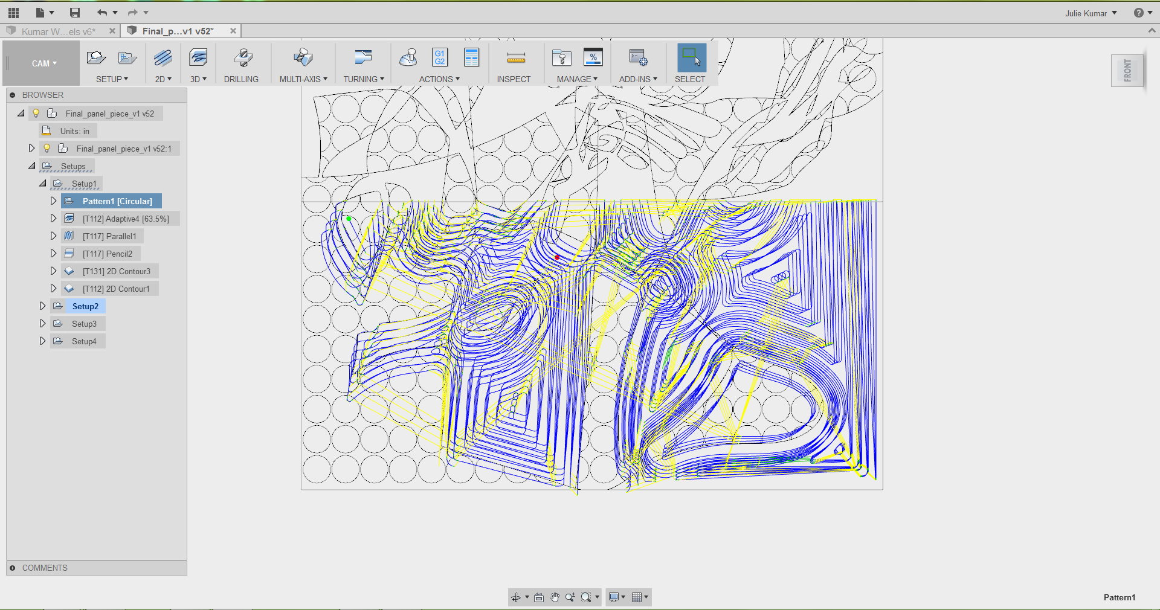Save the document with the Save icon

point(75,13)
